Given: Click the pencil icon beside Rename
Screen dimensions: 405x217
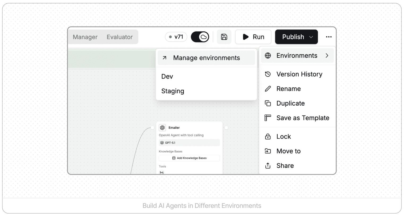Looking at the screenshot, I should point(268,89).
